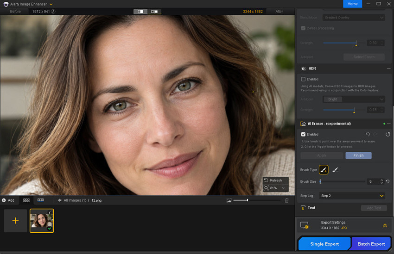Click the back arrow before All Images

point(59,200)
